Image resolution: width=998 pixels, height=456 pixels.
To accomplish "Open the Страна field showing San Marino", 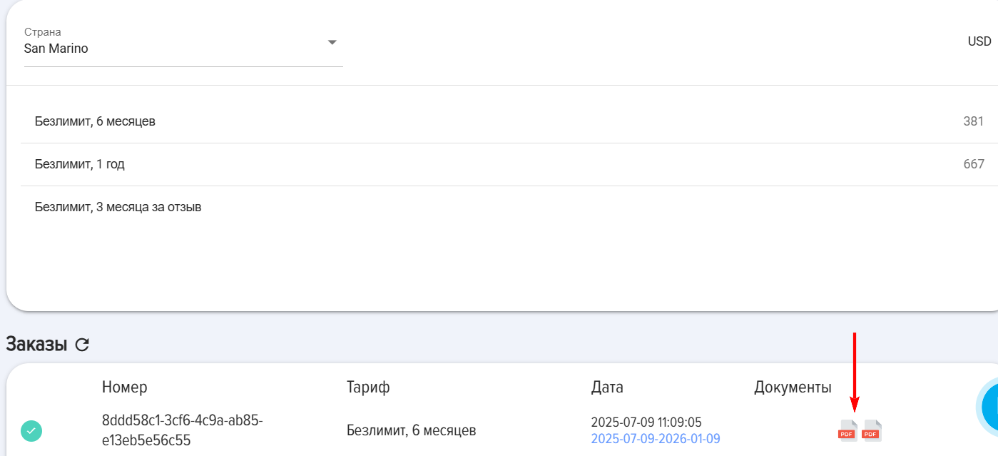I will (183, 44).
